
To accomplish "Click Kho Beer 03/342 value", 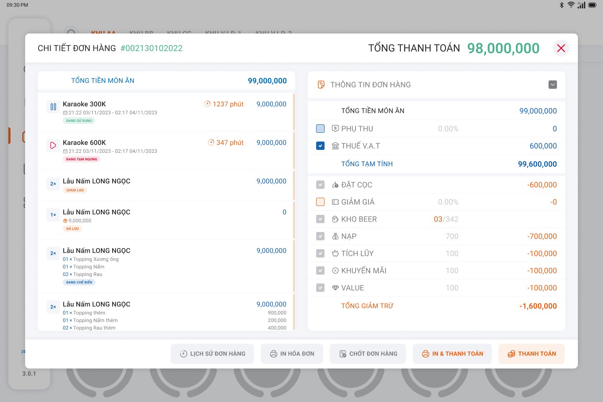I will tap(446, 219).
